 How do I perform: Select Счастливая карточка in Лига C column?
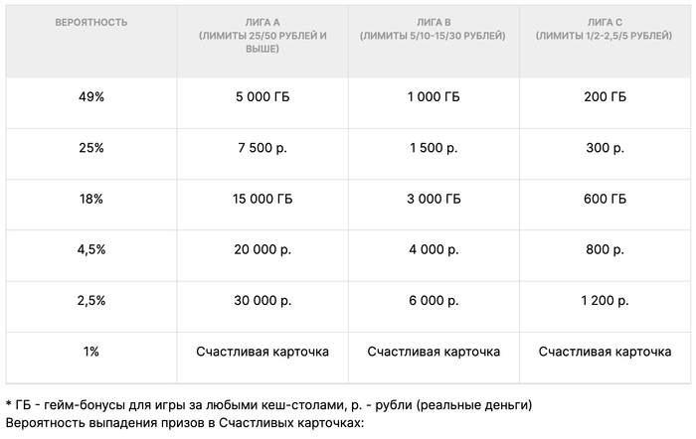[x=605, y=352]
